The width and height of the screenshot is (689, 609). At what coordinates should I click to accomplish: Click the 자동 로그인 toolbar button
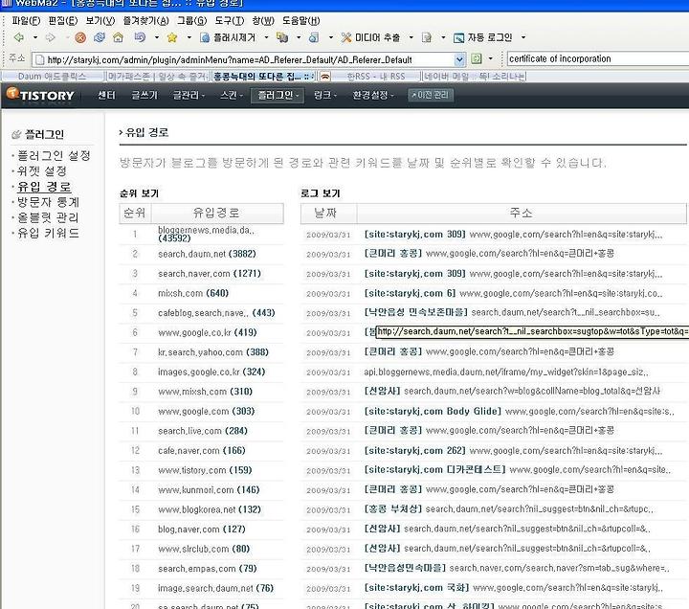[483, 37]
